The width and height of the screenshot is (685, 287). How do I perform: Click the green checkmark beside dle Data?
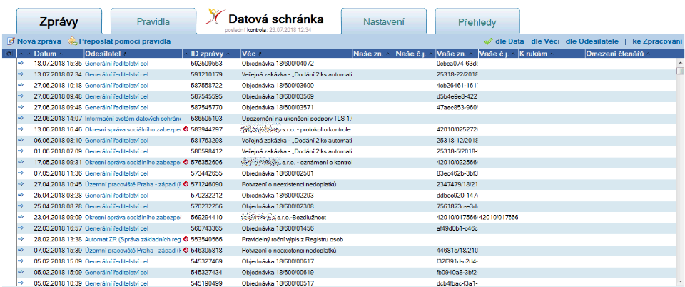coord(488,42)
